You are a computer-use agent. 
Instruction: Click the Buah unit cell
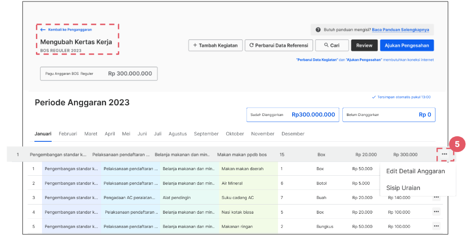[321, 198]
